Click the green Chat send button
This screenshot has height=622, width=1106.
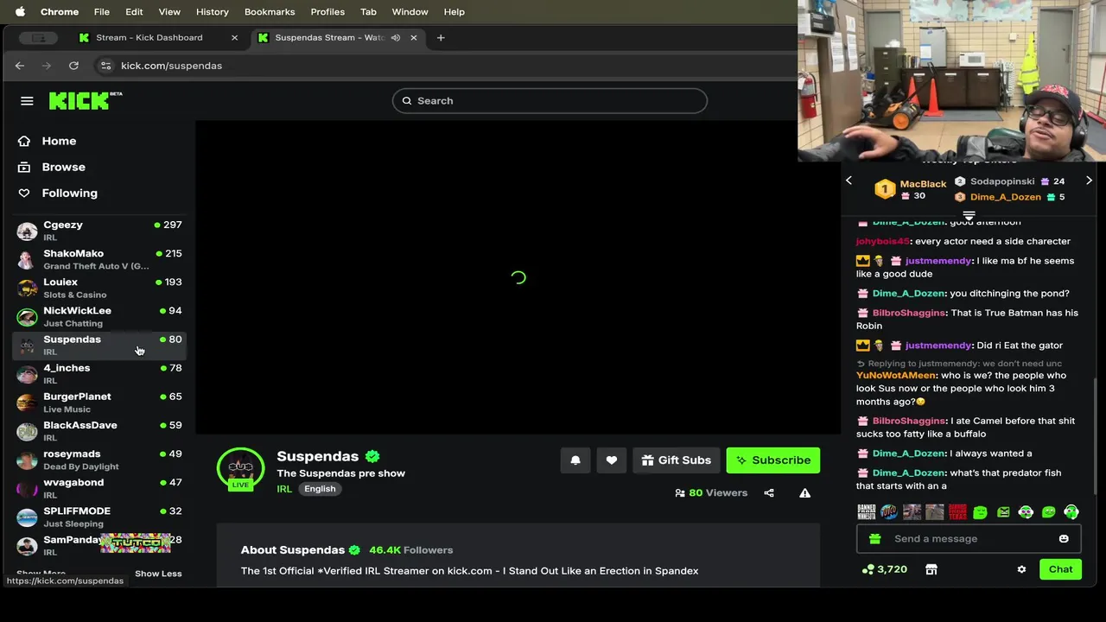pyautogui.click(x=1060, y=569)
